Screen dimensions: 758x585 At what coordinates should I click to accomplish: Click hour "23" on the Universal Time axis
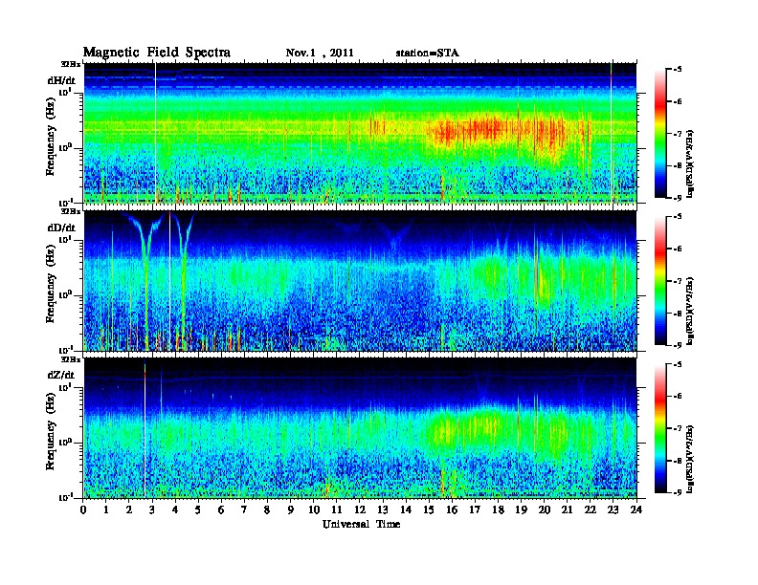[x=613, y=509]
